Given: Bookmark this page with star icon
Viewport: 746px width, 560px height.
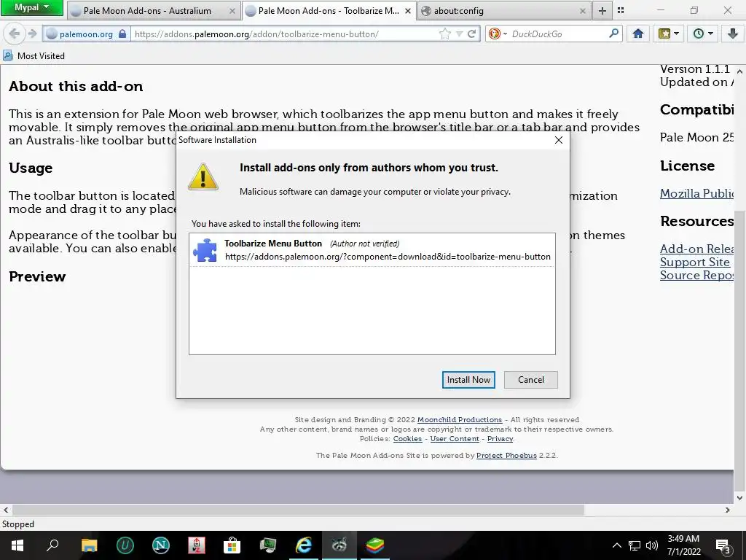Looking at the screenshot, I should click(x=445, y=34).
